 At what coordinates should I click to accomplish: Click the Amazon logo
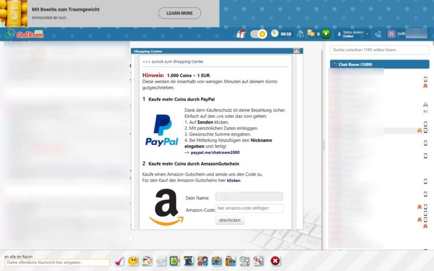(166, 207)
